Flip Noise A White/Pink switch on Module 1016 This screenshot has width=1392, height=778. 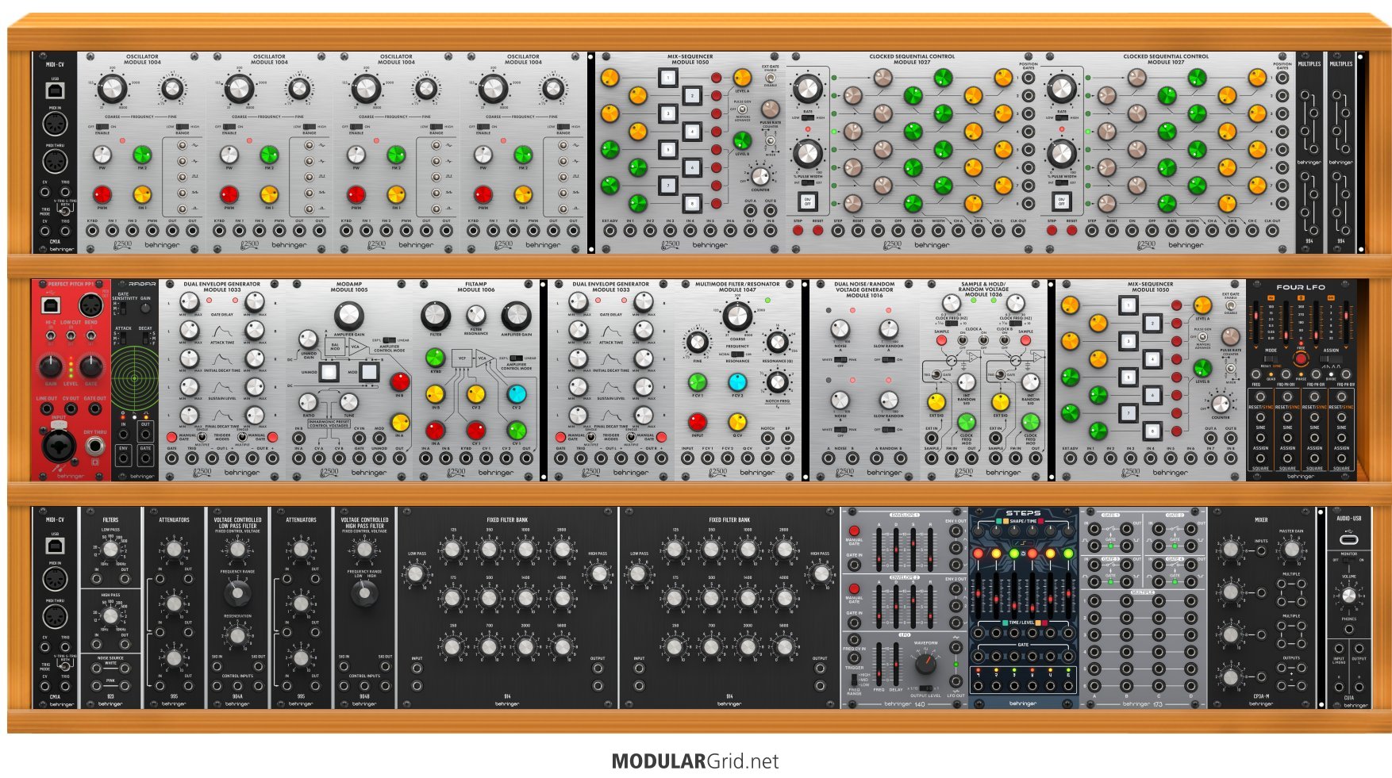[x=840, y=359]
